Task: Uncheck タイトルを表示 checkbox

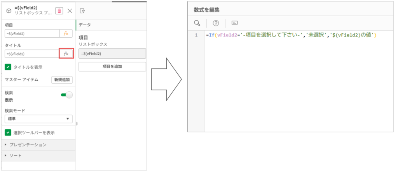Action: (8, 67)
